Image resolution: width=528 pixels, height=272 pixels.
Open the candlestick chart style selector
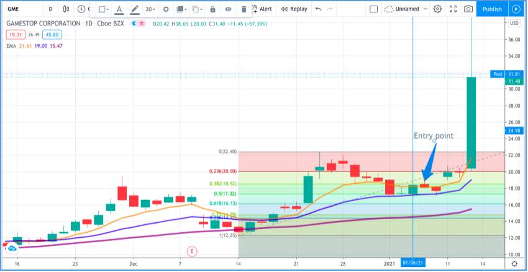pyautogui.click(x=66, y=9)
